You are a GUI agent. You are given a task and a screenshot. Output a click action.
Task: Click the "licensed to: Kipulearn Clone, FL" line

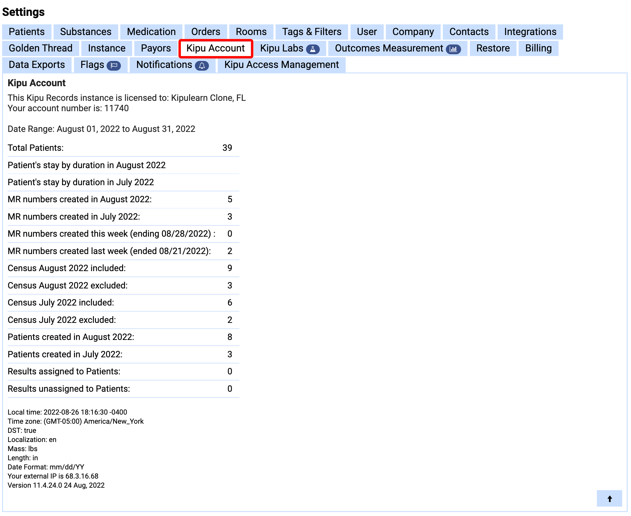point(127,98)
